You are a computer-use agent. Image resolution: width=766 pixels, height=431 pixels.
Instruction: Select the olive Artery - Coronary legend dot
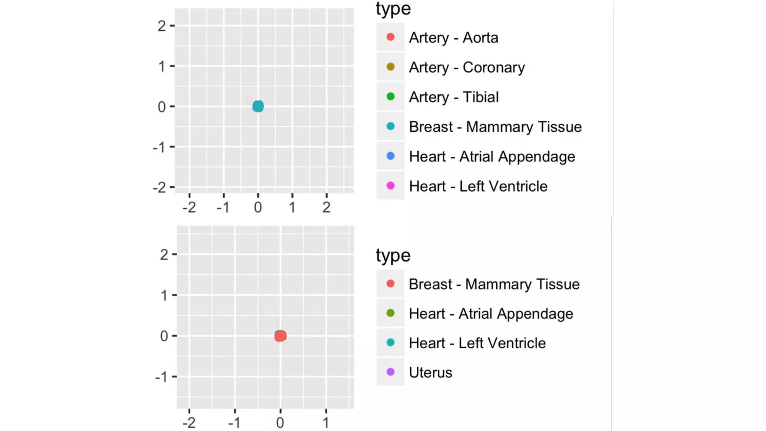coord(390,67)
